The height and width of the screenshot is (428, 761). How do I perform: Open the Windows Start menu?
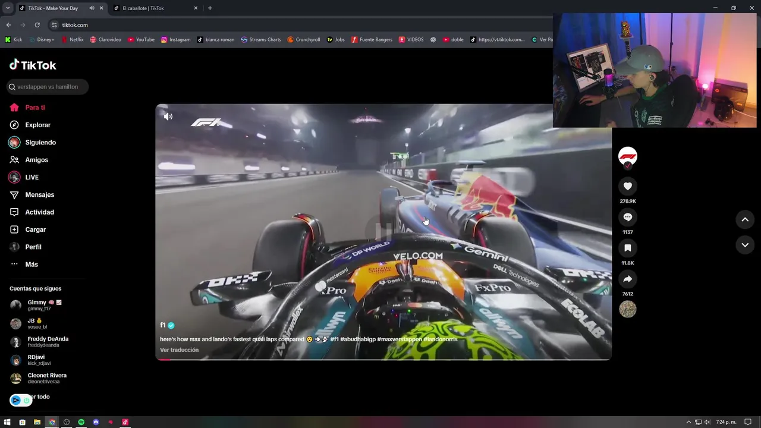pos(7,422)
